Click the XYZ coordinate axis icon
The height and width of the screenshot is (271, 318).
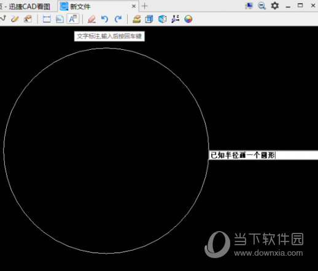(176, 19)
